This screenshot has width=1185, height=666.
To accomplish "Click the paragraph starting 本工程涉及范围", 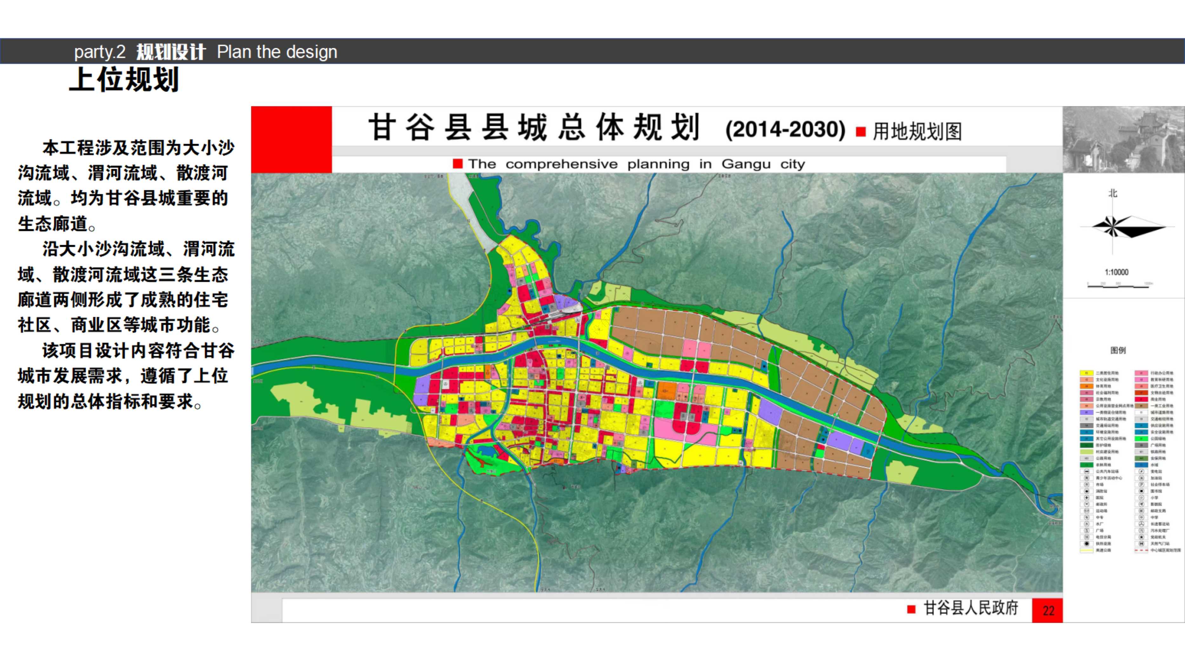I will coord(127,186).
